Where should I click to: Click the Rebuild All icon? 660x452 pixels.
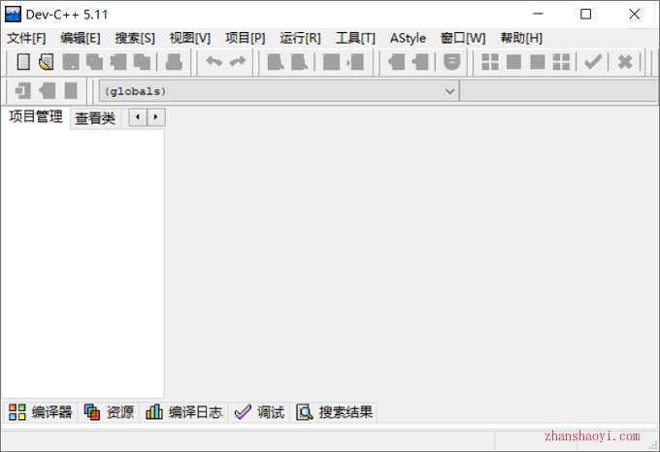(561, 62)
